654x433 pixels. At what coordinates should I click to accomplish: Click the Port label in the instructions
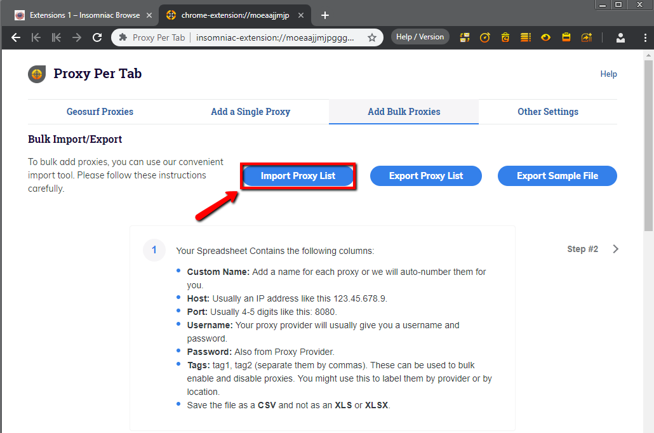[197, 312]
